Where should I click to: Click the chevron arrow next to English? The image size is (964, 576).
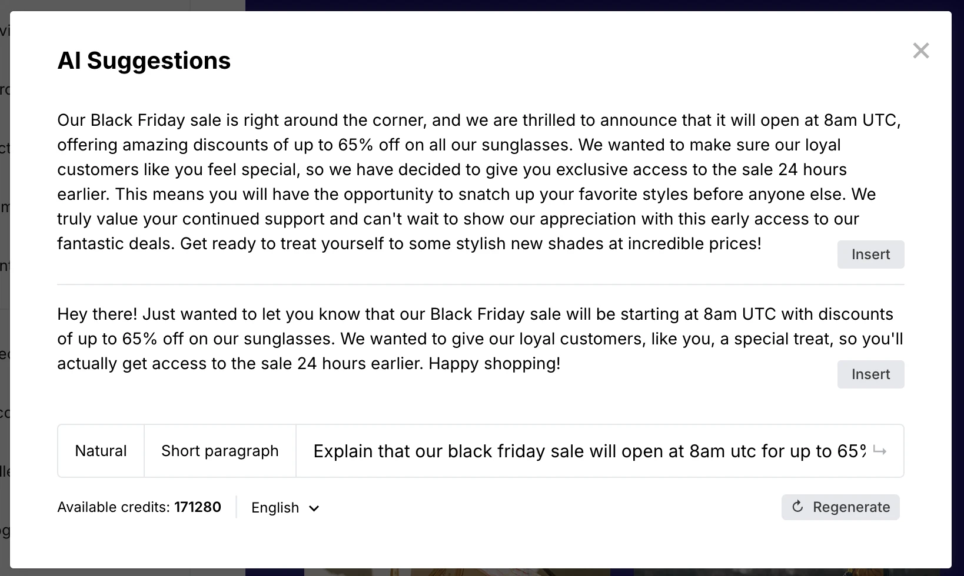click(314, 508)
